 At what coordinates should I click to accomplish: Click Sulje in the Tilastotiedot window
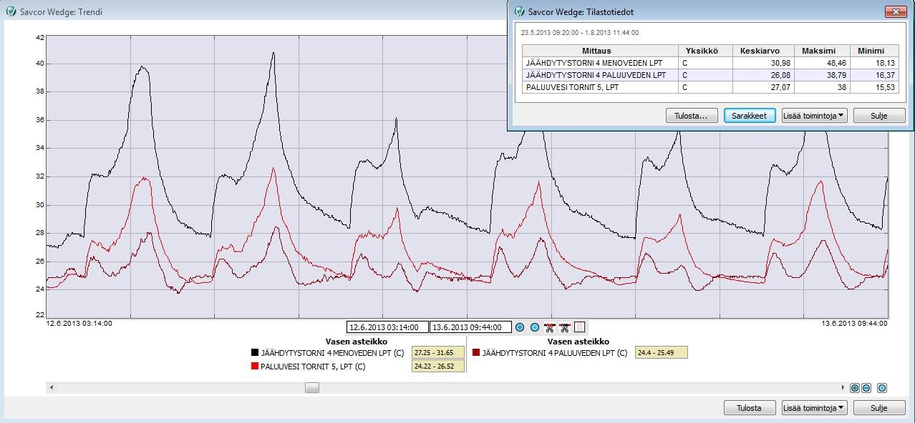point(879,116)
